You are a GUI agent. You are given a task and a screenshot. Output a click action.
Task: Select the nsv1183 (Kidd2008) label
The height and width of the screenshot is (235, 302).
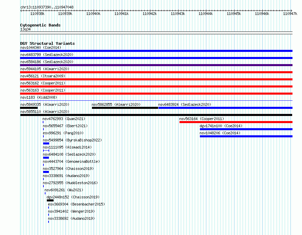[39, 97]
